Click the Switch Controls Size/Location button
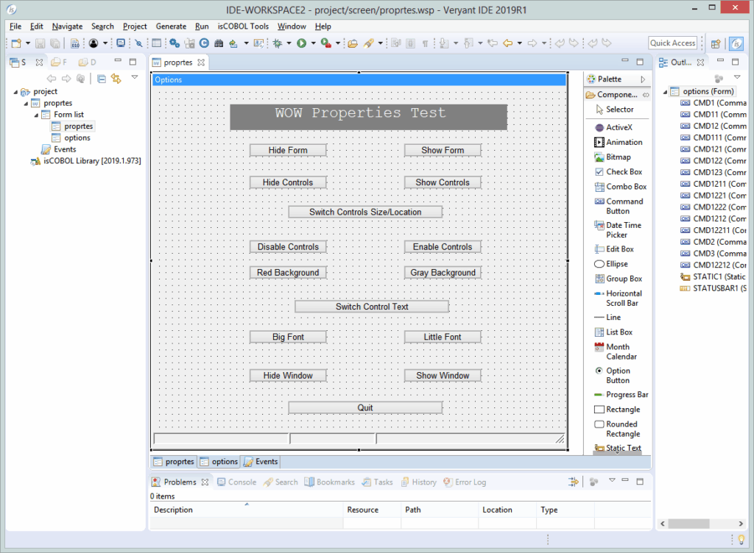This screenshot has width=754, height=553. 365,213
